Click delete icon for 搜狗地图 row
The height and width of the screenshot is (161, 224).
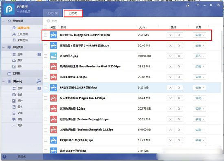pyautogui.click(x=171, y=46)
